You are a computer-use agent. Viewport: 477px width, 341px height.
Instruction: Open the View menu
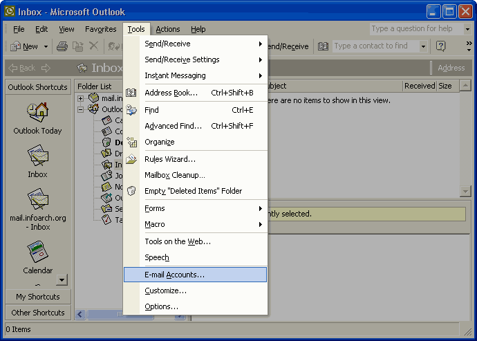pos(66,29)
